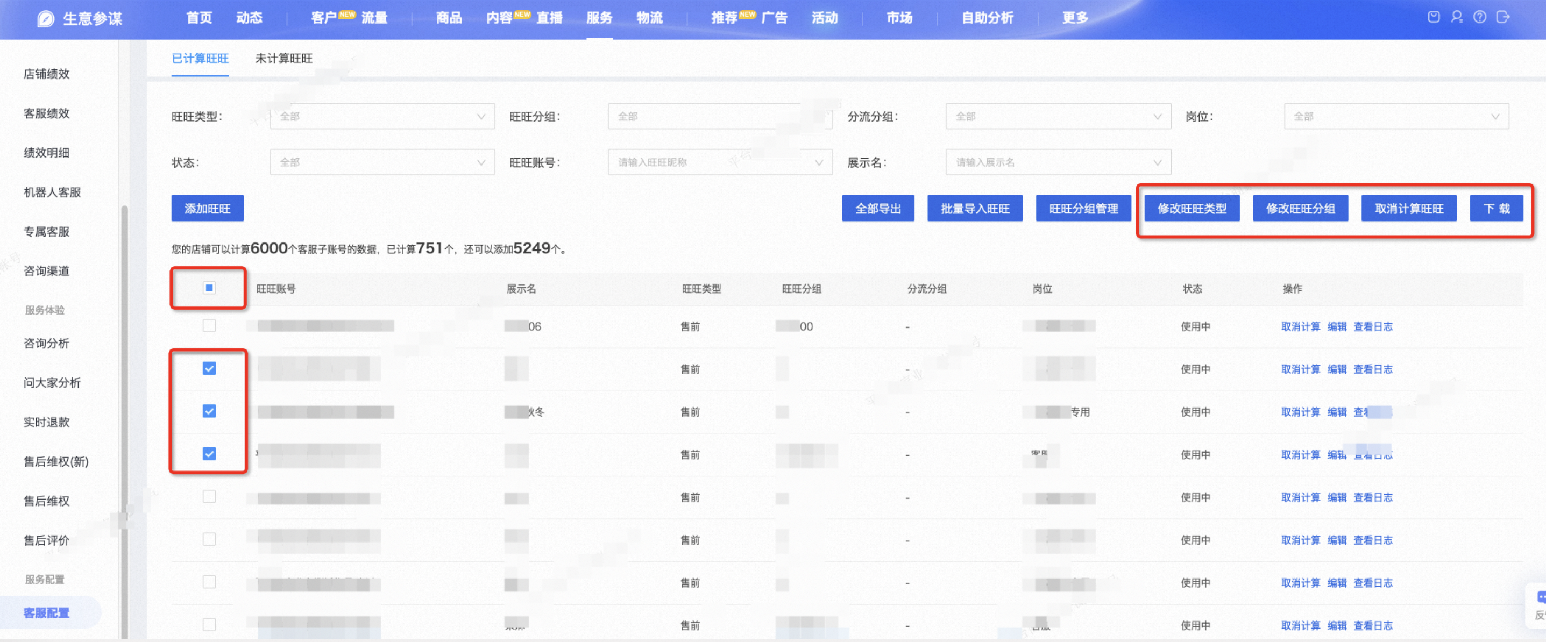This screenshot has height=642, width=1546.
Task: Switch to the 未计算旺旺 tab
Action: 283,58
